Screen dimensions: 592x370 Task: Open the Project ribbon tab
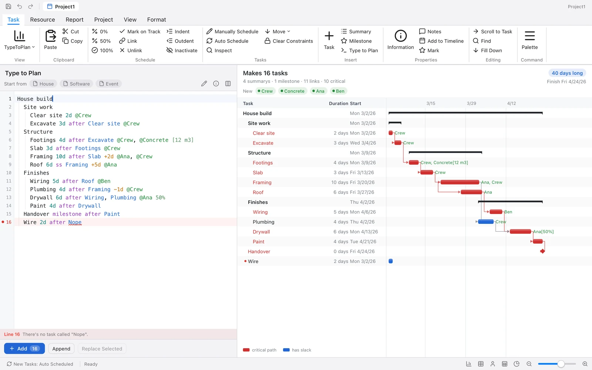104,20
